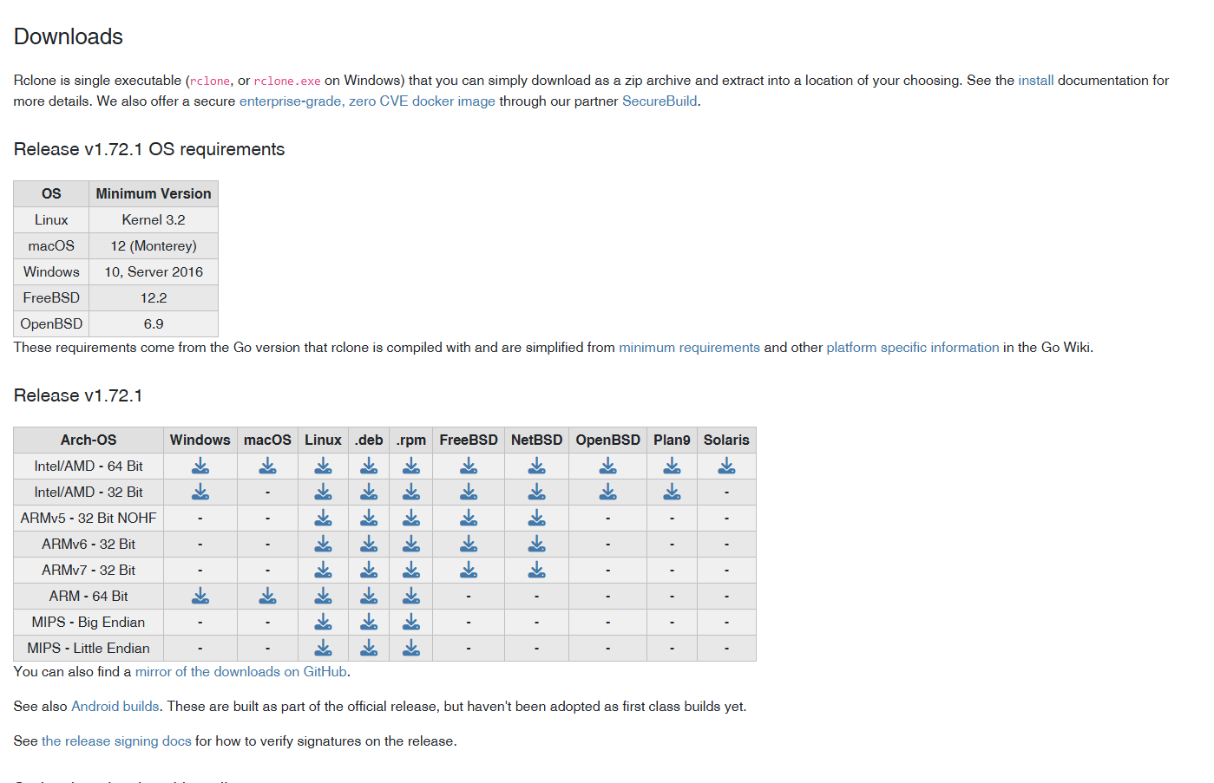Download Intel/AMD 32 Bit Windows build
Viewport: 1214px width, 783px height.
point(200,492)
